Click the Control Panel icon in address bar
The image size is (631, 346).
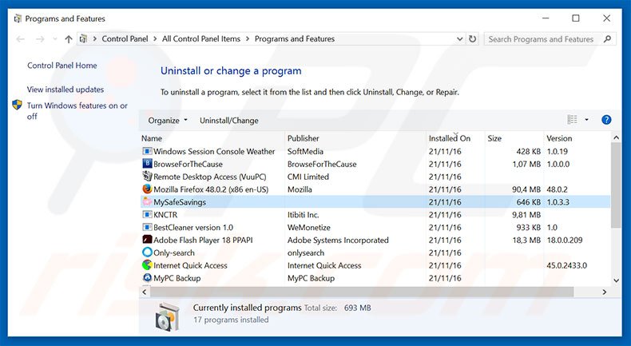(x=83, y=39)
